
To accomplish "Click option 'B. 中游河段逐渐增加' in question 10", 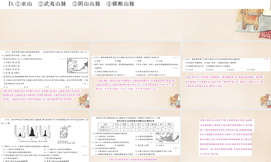I will coord(144,136).
